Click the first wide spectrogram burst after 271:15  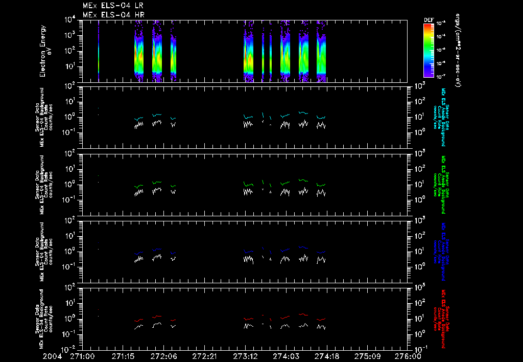click(139, 51)
